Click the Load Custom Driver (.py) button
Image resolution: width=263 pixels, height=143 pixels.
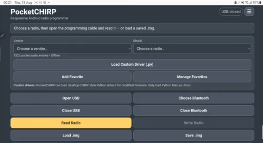132,65
